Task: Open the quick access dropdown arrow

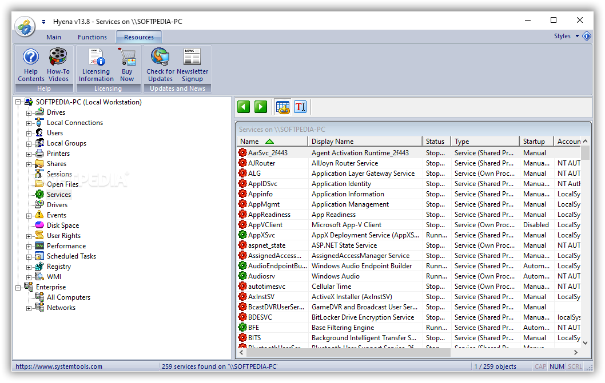Action: click(43, 22)
